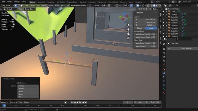Viewport: 198px width, 111px height.
Task: Switch transform to Global coordinates
Action: point(140,28)
